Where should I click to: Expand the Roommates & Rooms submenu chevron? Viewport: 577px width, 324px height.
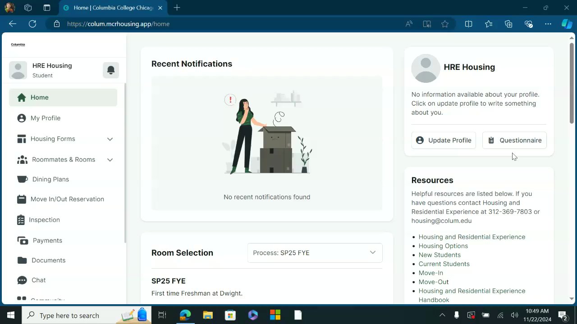tap(110, 160)
